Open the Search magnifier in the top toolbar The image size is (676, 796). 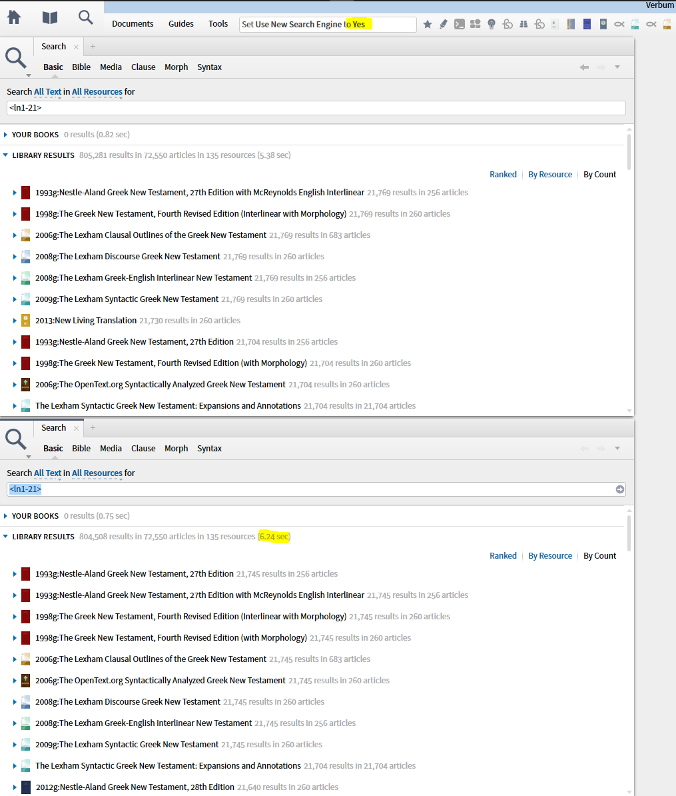coord(86,18)
